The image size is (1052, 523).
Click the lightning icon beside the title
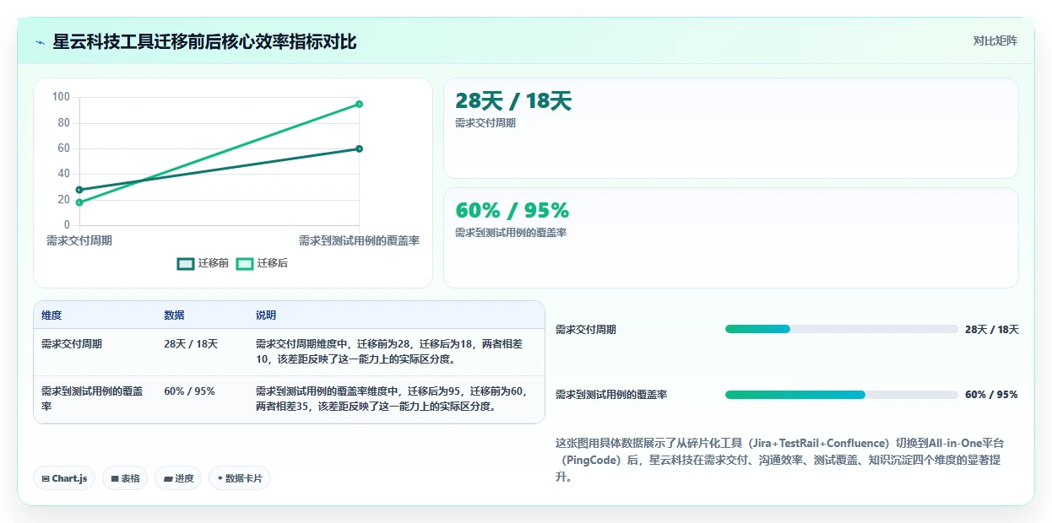tap(40, 41)
